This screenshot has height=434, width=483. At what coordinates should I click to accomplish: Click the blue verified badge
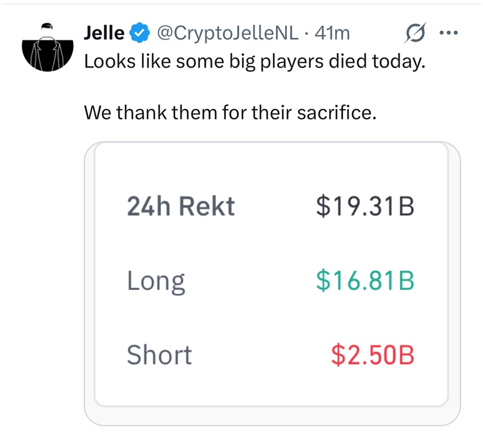pos(140,33)
